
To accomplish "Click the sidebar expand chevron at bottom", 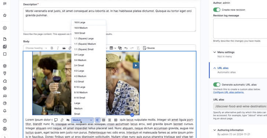I will tap(5, 137).
